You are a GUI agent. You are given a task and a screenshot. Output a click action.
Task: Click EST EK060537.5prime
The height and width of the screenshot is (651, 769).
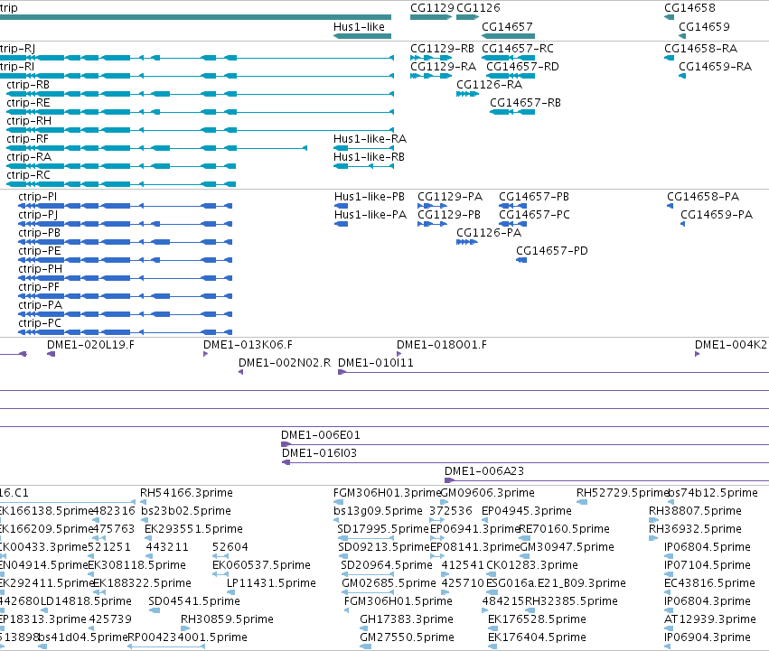pos(261,566)
